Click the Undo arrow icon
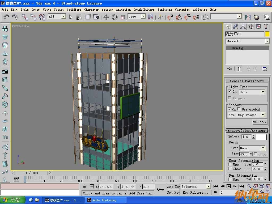The height and width of the screenshot is (204, 272). pyautogui.click(x=6, y=17)
